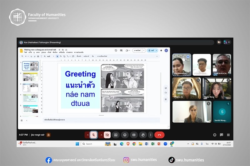Open the chat panel icon
Screen dimensions: 250x166
click(x=222, y=135)
